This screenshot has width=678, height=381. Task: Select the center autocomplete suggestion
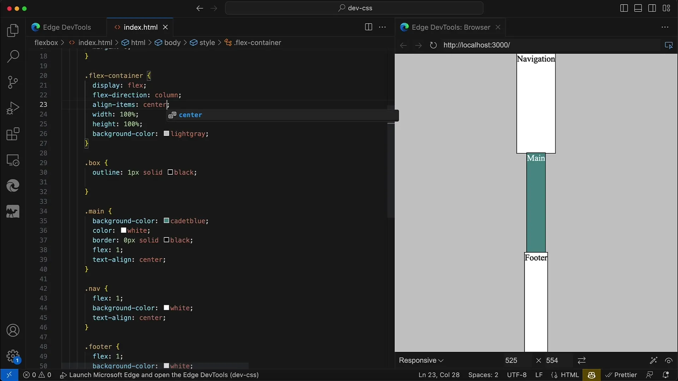(282, 115)
